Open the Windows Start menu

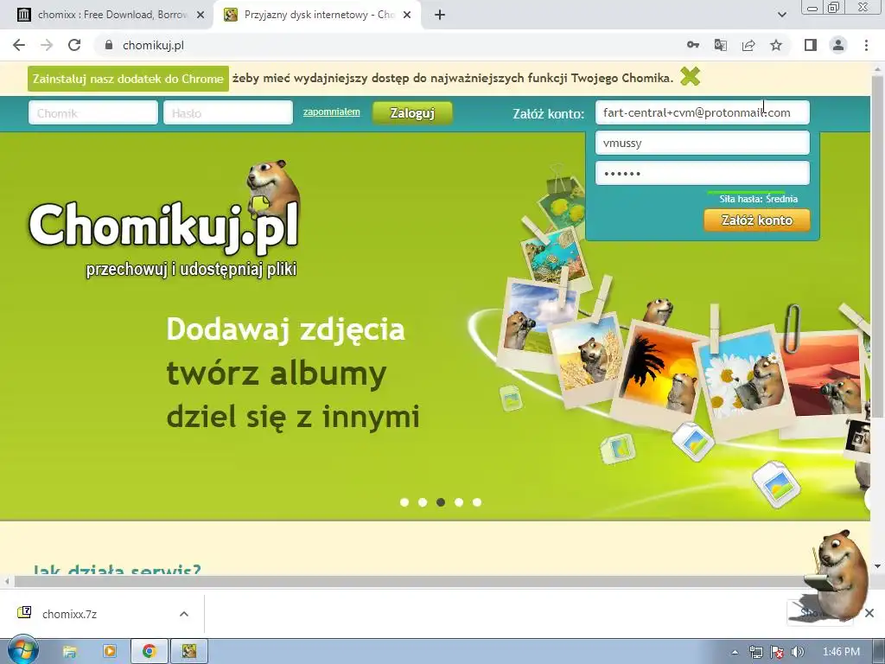[22, 652]
